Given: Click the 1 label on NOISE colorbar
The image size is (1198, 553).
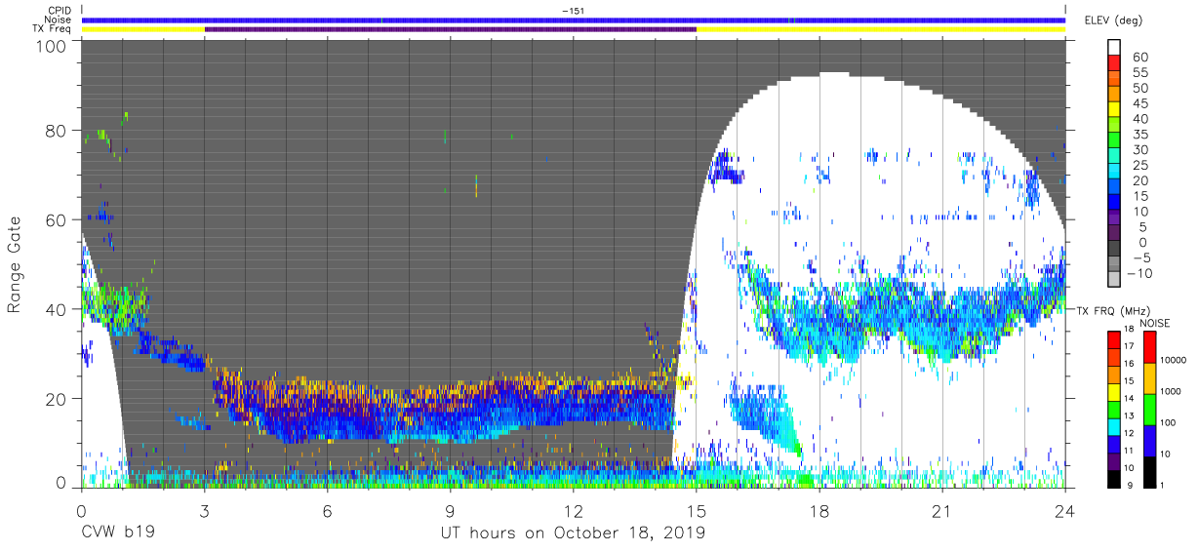Looking at the screenshot, I should tap(1162, 485).
